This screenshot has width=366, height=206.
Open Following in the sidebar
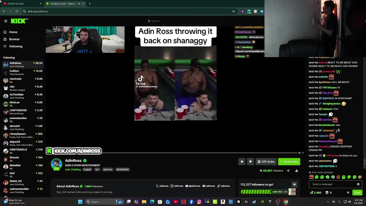pos(15,46)
